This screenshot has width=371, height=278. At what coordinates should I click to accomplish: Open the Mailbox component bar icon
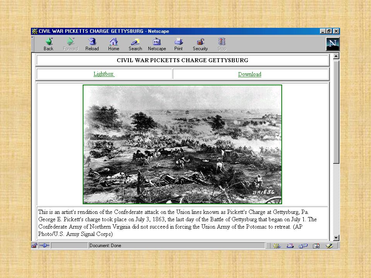click(x=290, y=246)
